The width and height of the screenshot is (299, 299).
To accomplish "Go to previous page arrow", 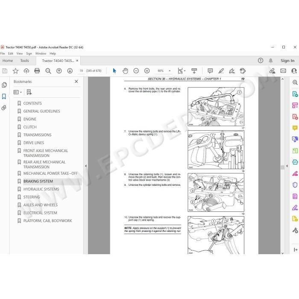I will click(59, 71).
